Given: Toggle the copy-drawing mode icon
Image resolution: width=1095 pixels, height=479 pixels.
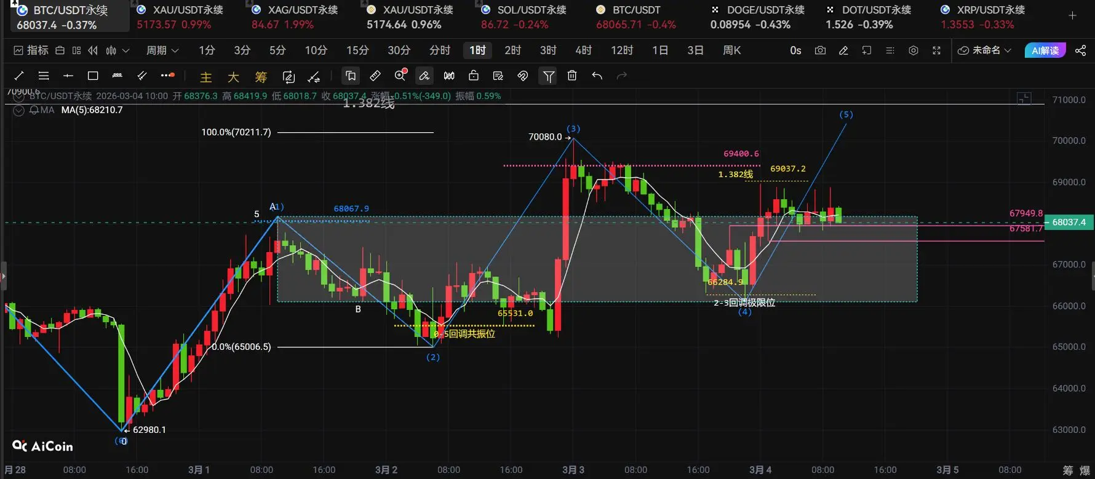Looking at the screenshot, I should tap(351, 76).
